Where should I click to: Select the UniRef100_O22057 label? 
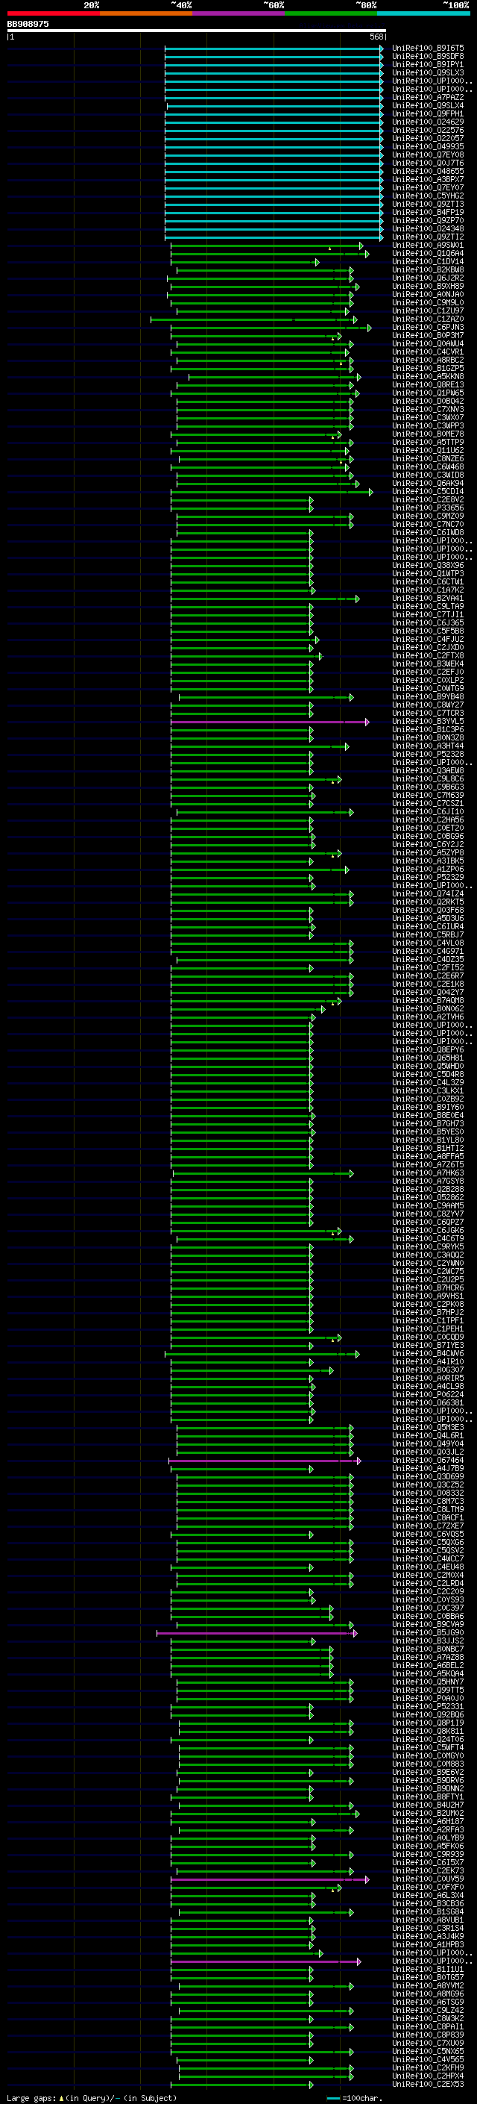pos(428,138)
